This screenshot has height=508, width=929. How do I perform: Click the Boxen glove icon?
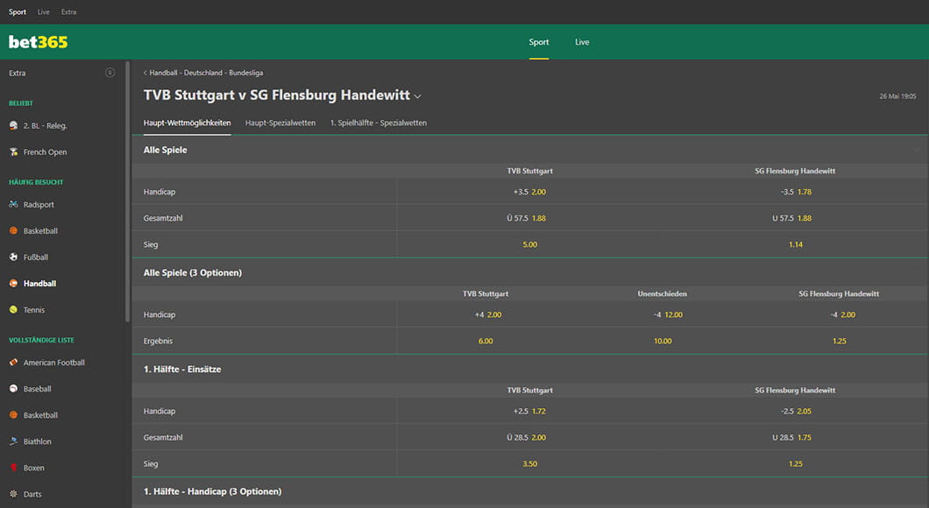[x=13, y=468]
